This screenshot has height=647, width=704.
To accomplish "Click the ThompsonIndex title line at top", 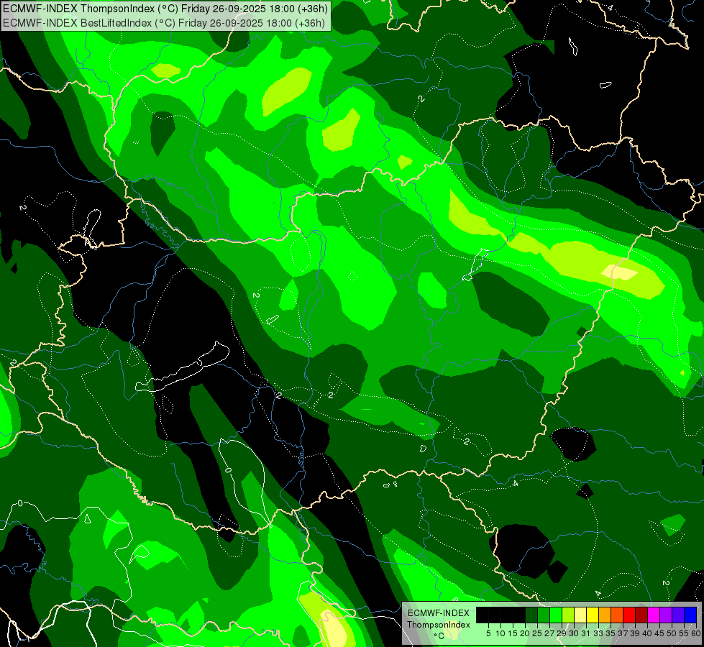I will tap(165, 9).
